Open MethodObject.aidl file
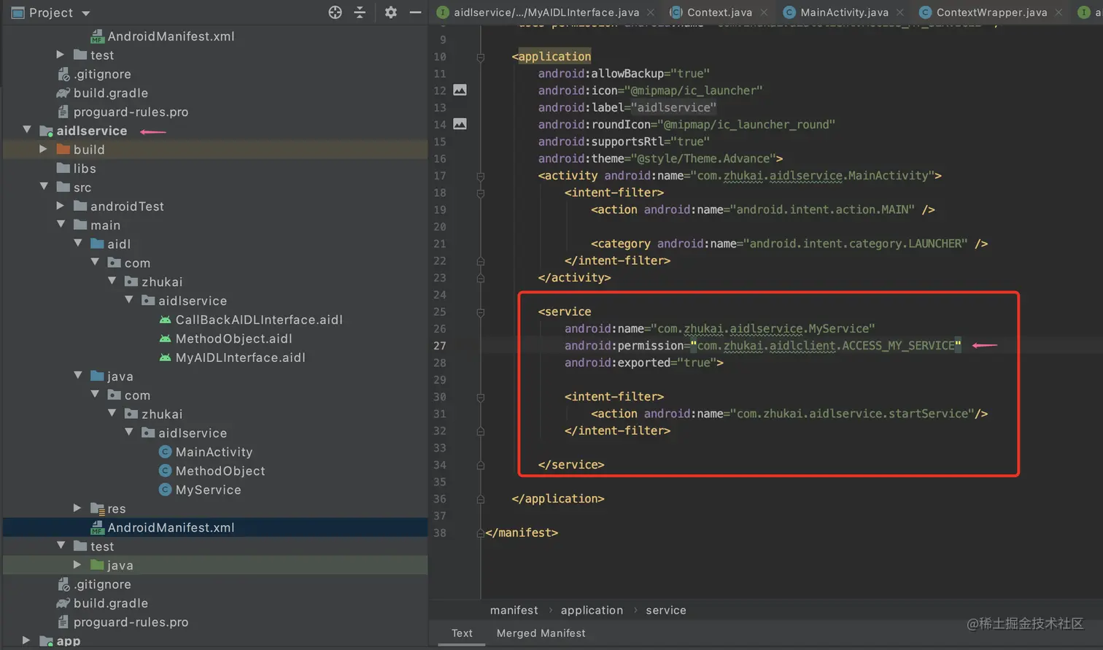The width and height of the screenshot is (1103, 650). coord(233,338)
